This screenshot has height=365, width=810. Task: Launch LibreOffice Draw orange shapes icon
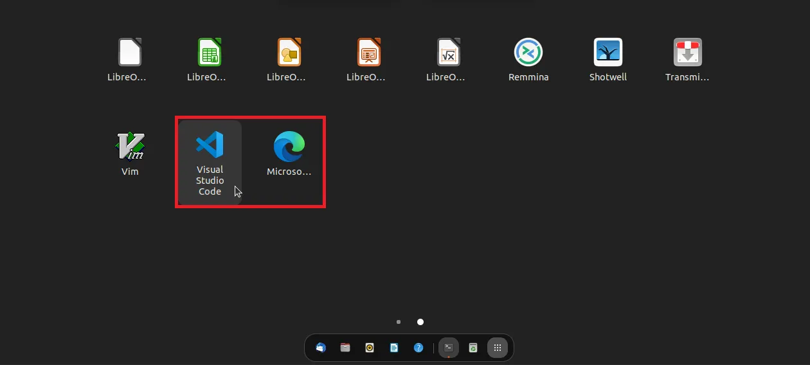tap(289, 52)
